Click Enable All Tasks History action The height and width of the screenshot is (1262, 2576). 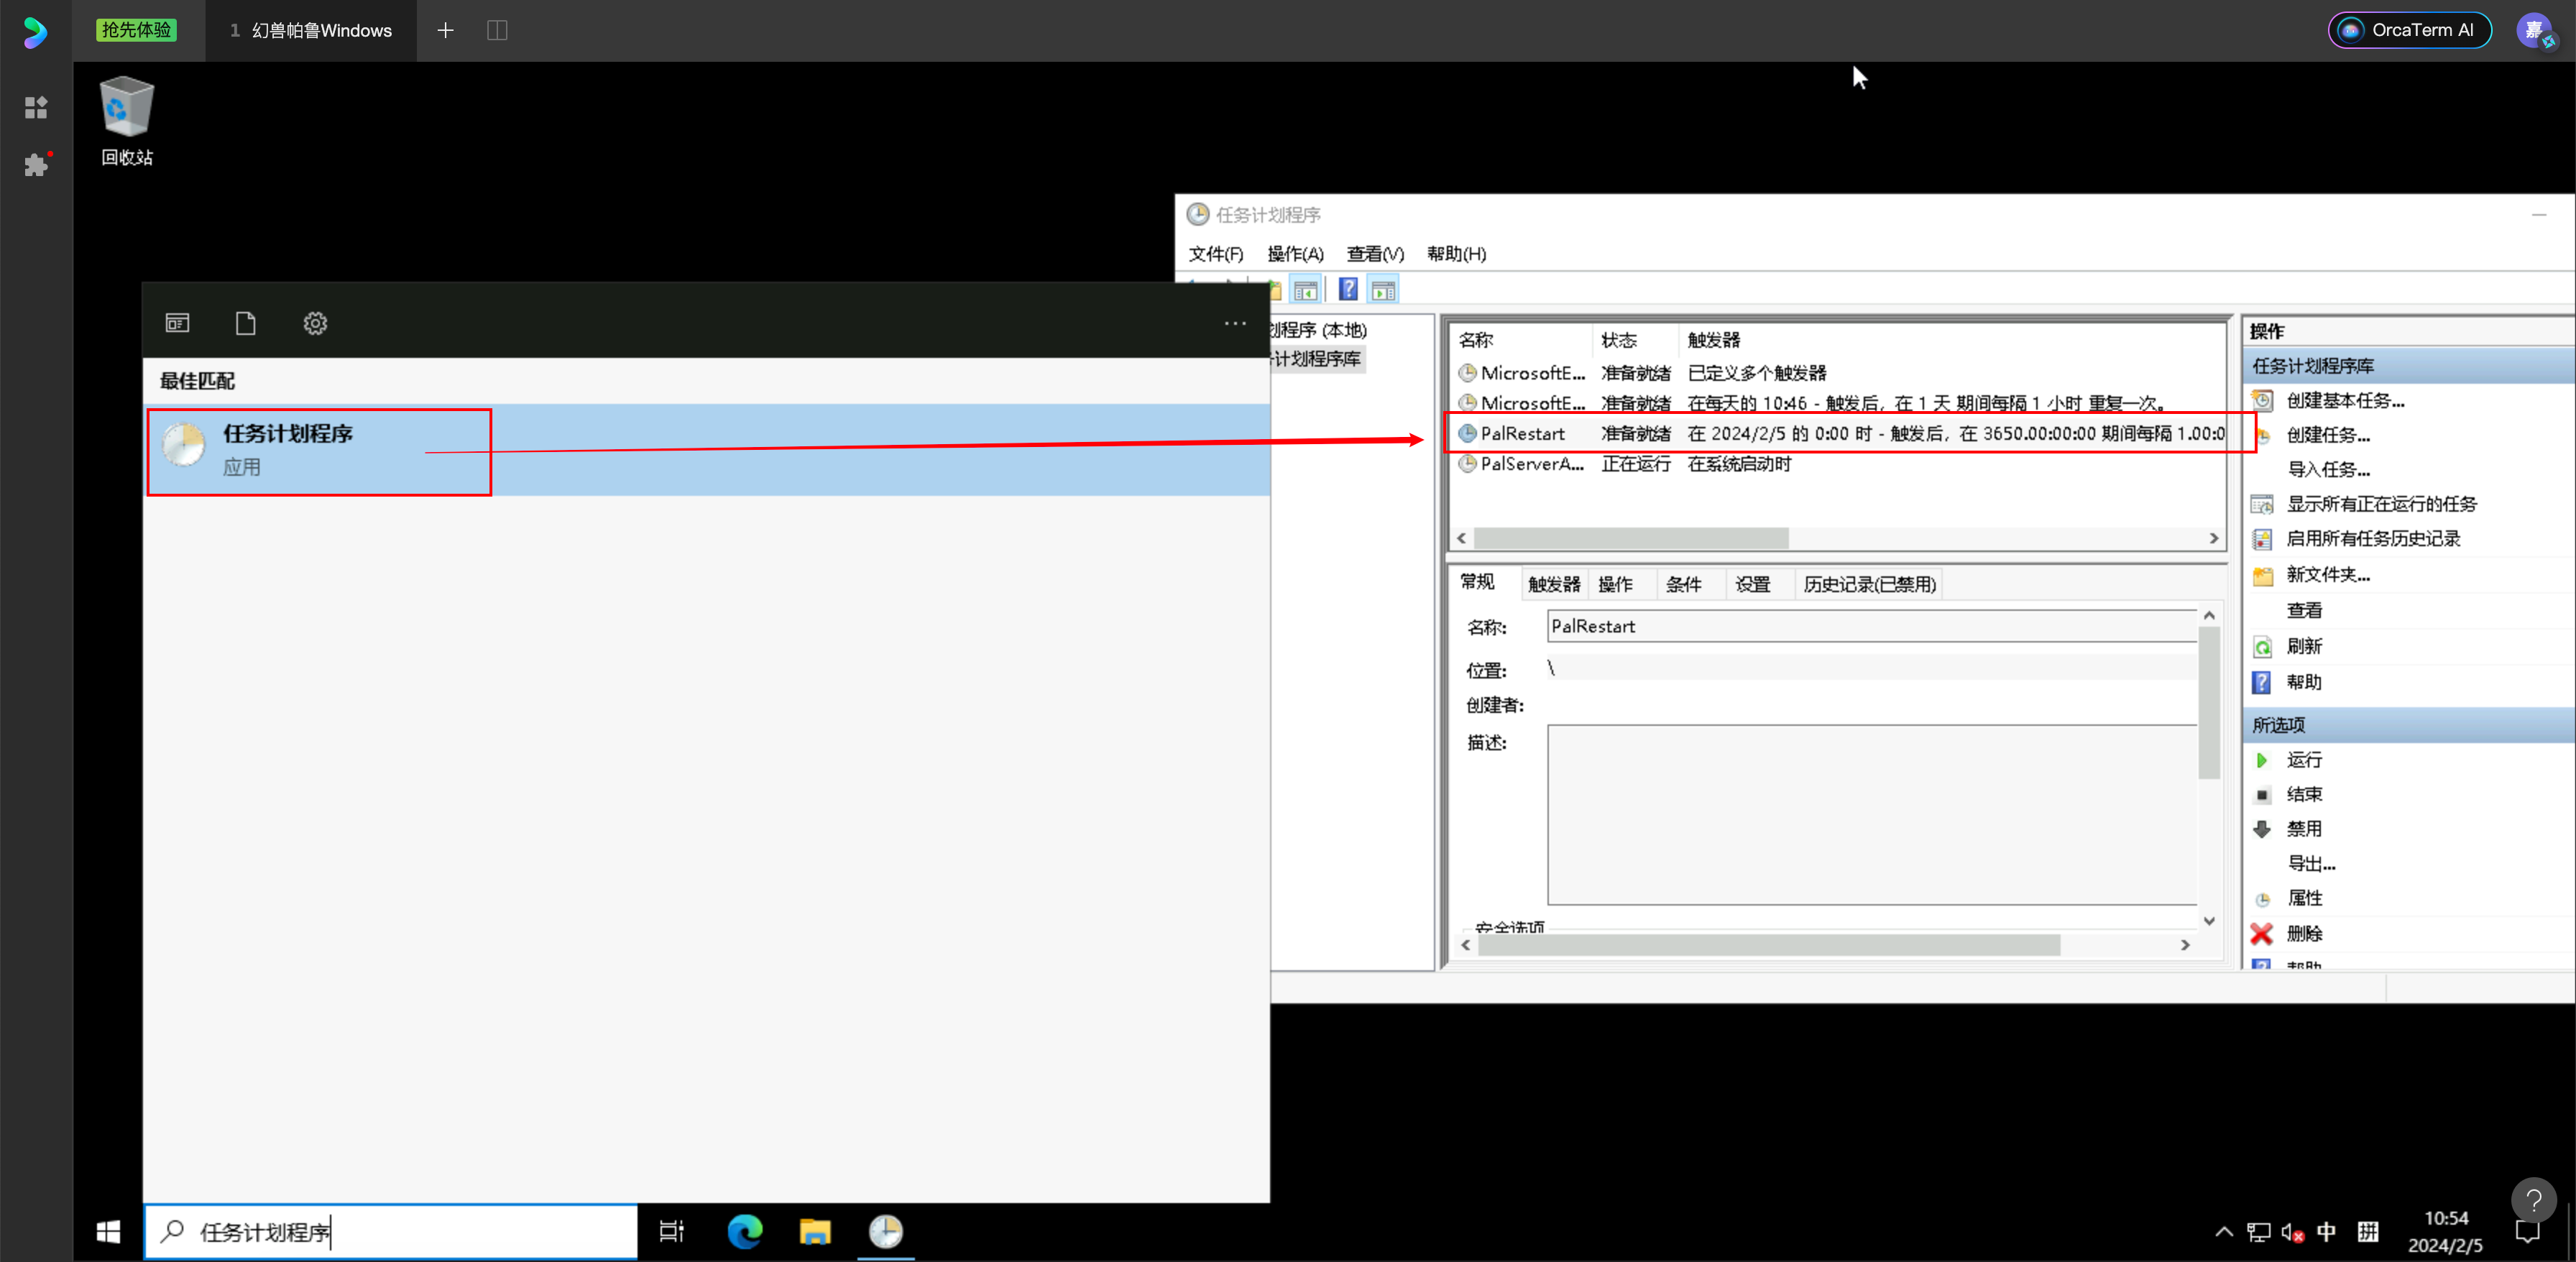(x=2372, y=538)
